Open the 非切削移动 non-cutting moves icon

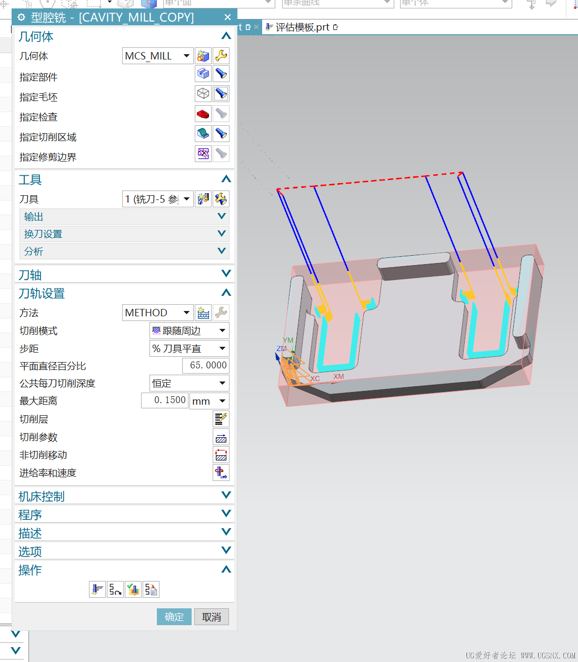(x=221, y=455)
